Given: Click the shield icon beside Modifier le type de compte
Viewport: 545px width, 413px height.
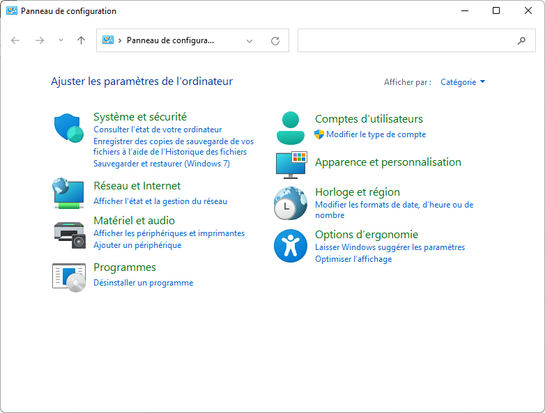Looking at the screenshot, I should 319,134.
